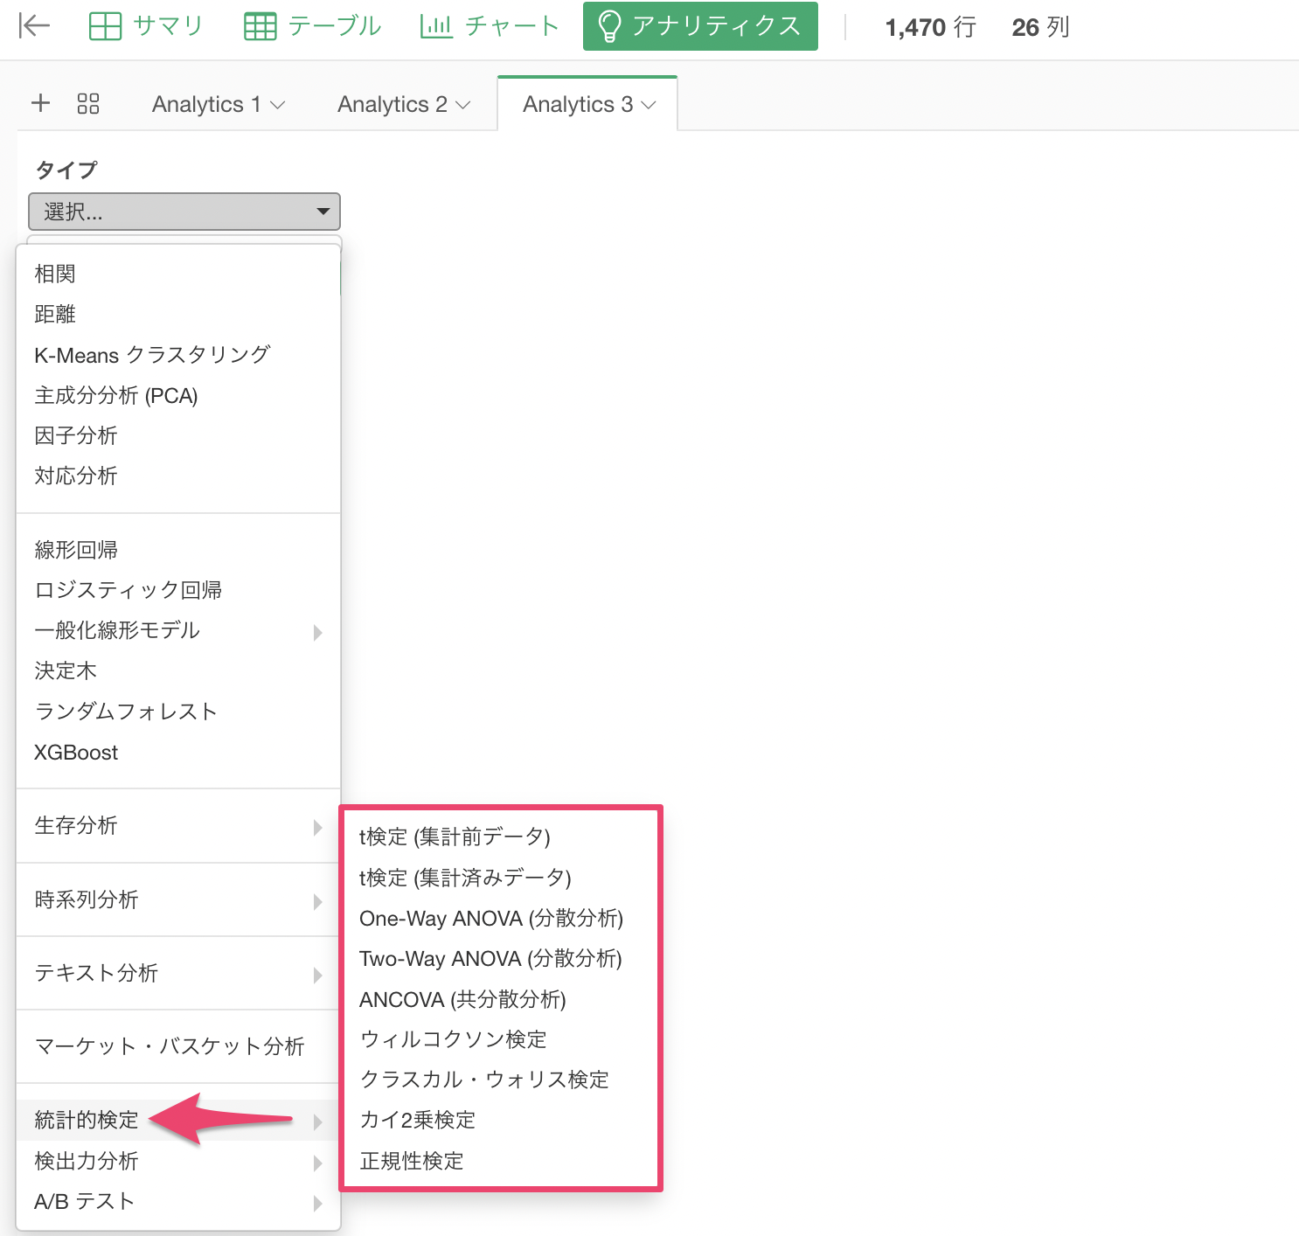This screenshot has width=1299, height=1236.
Task: Expand the Analytics 3 tab chevron menu
Action: click(x=649, y=105)
